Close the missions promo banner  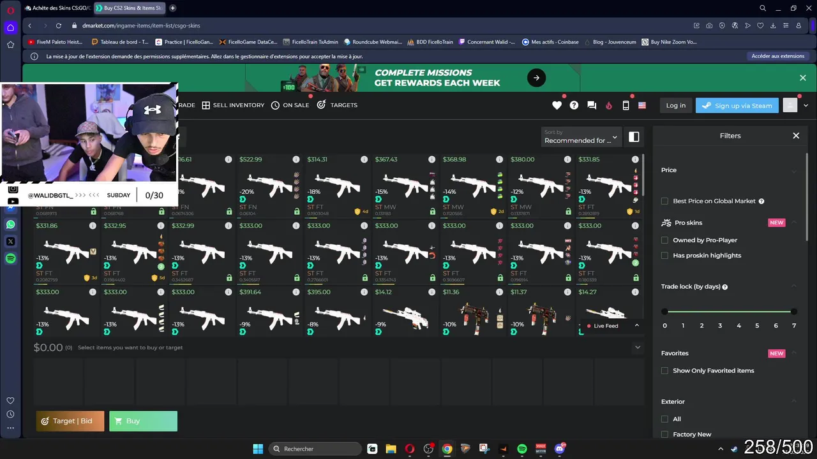[x=803, y=78]
